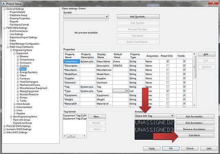The image size is (220, 154).
Task: Collapse the Equipment tree node
Action: pyautogui.click(x=14, y=53)
